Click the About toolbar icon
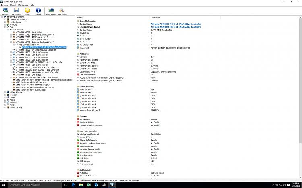 pos(38,11)
